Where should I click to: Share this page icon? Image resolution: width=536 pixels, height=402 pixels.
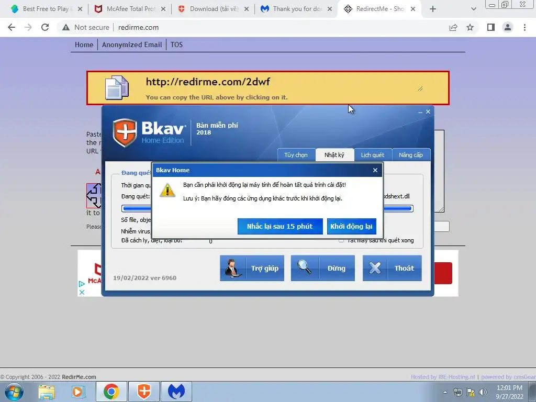[453, 27]
